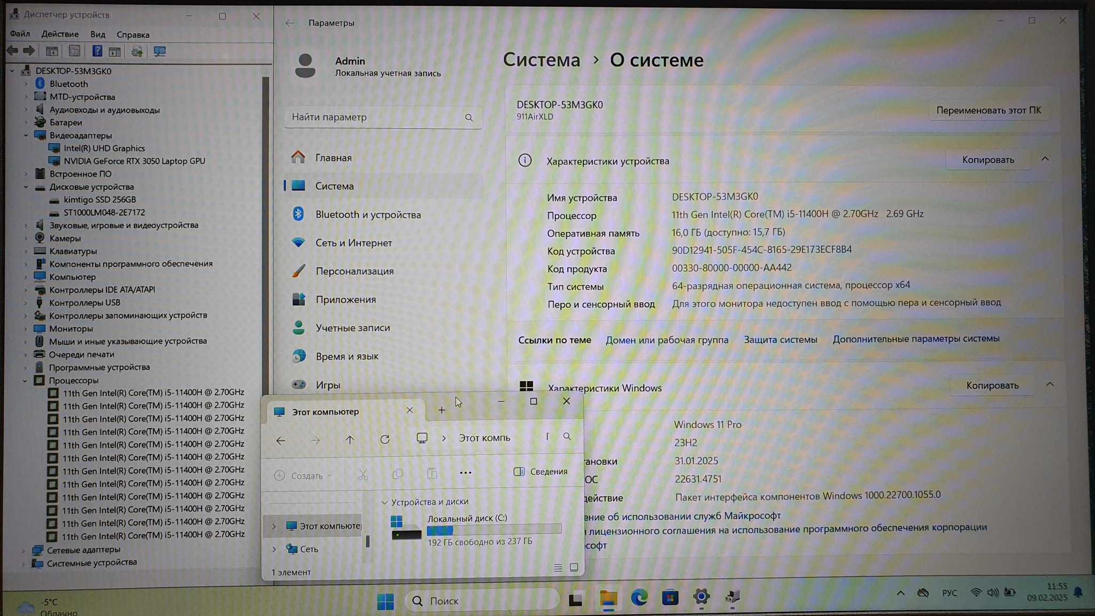
Task: Open Microsoft Store from taskbar
Action: coord(670,598)
